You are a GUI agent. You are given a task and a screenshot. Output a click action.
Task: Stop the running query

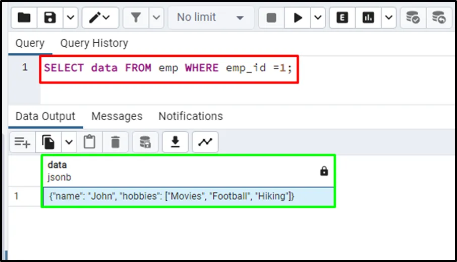click(x=271, y=18)
